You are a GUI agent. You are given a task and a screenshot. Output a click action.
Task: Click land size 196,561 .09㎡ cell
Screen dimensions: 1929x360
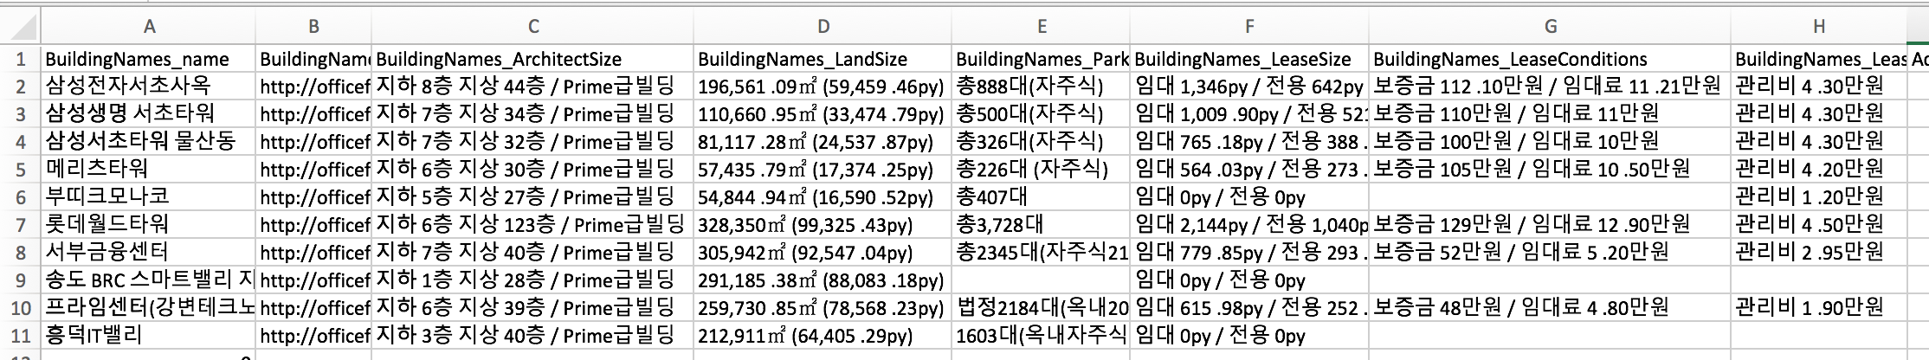[823, 87]
